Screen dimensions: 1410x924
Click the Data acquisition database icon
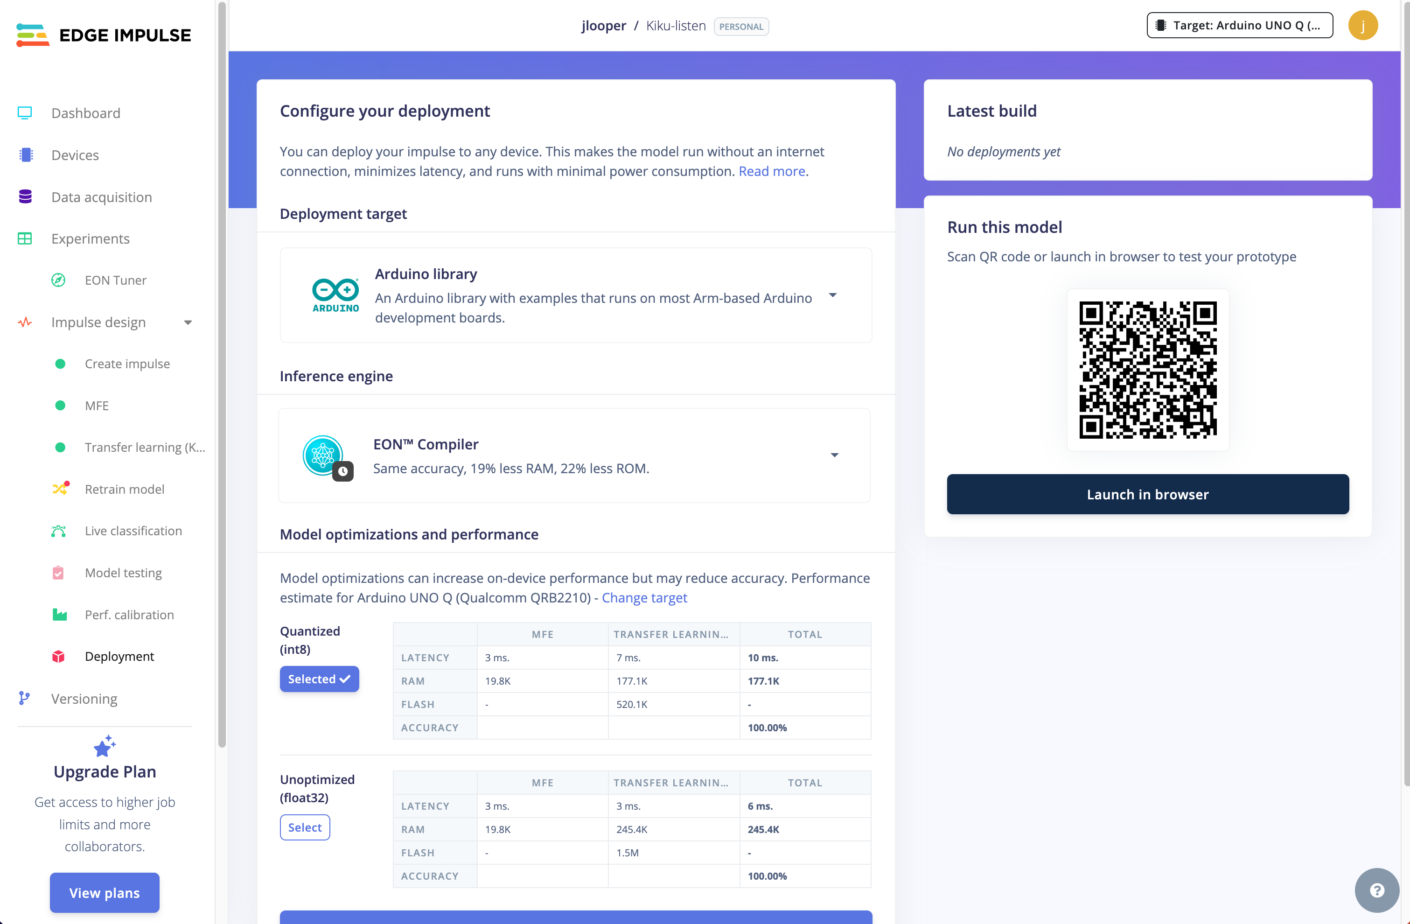(x=25, y=197)
